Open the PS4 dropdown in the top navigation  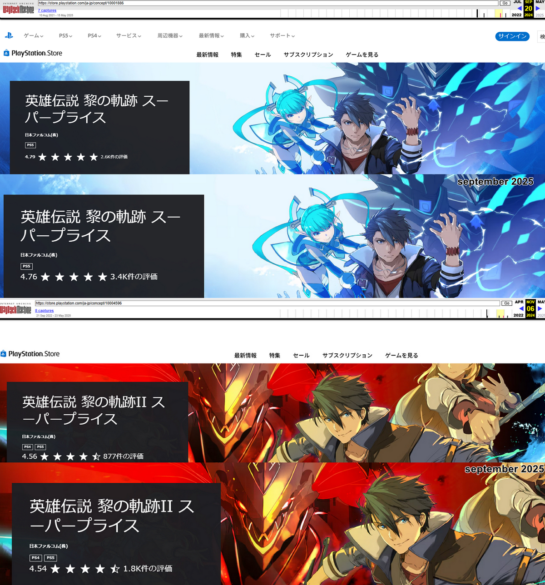[x=94, y=35]
